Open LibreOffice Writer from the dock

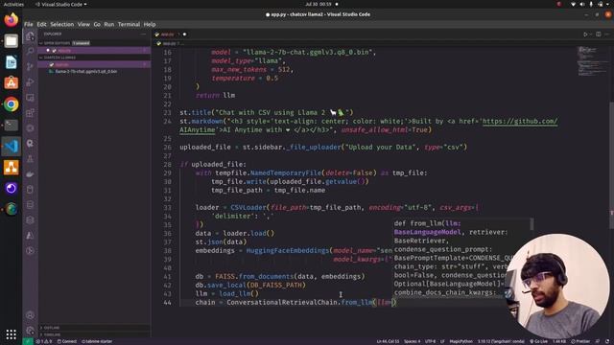tap(11, 61)
